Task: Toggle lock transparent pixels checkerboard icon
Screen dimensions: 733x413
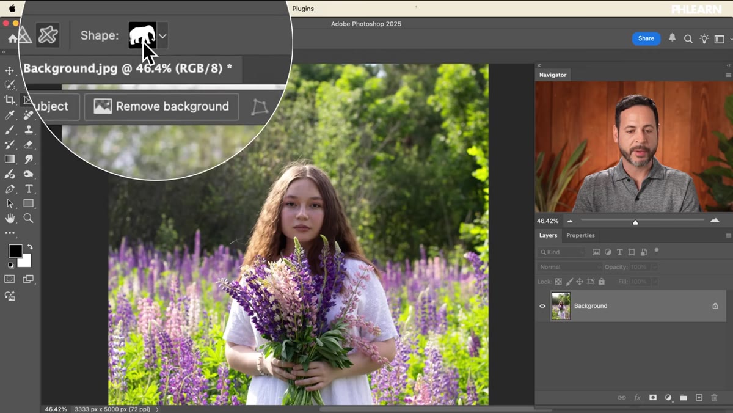Action: point(558,282)
